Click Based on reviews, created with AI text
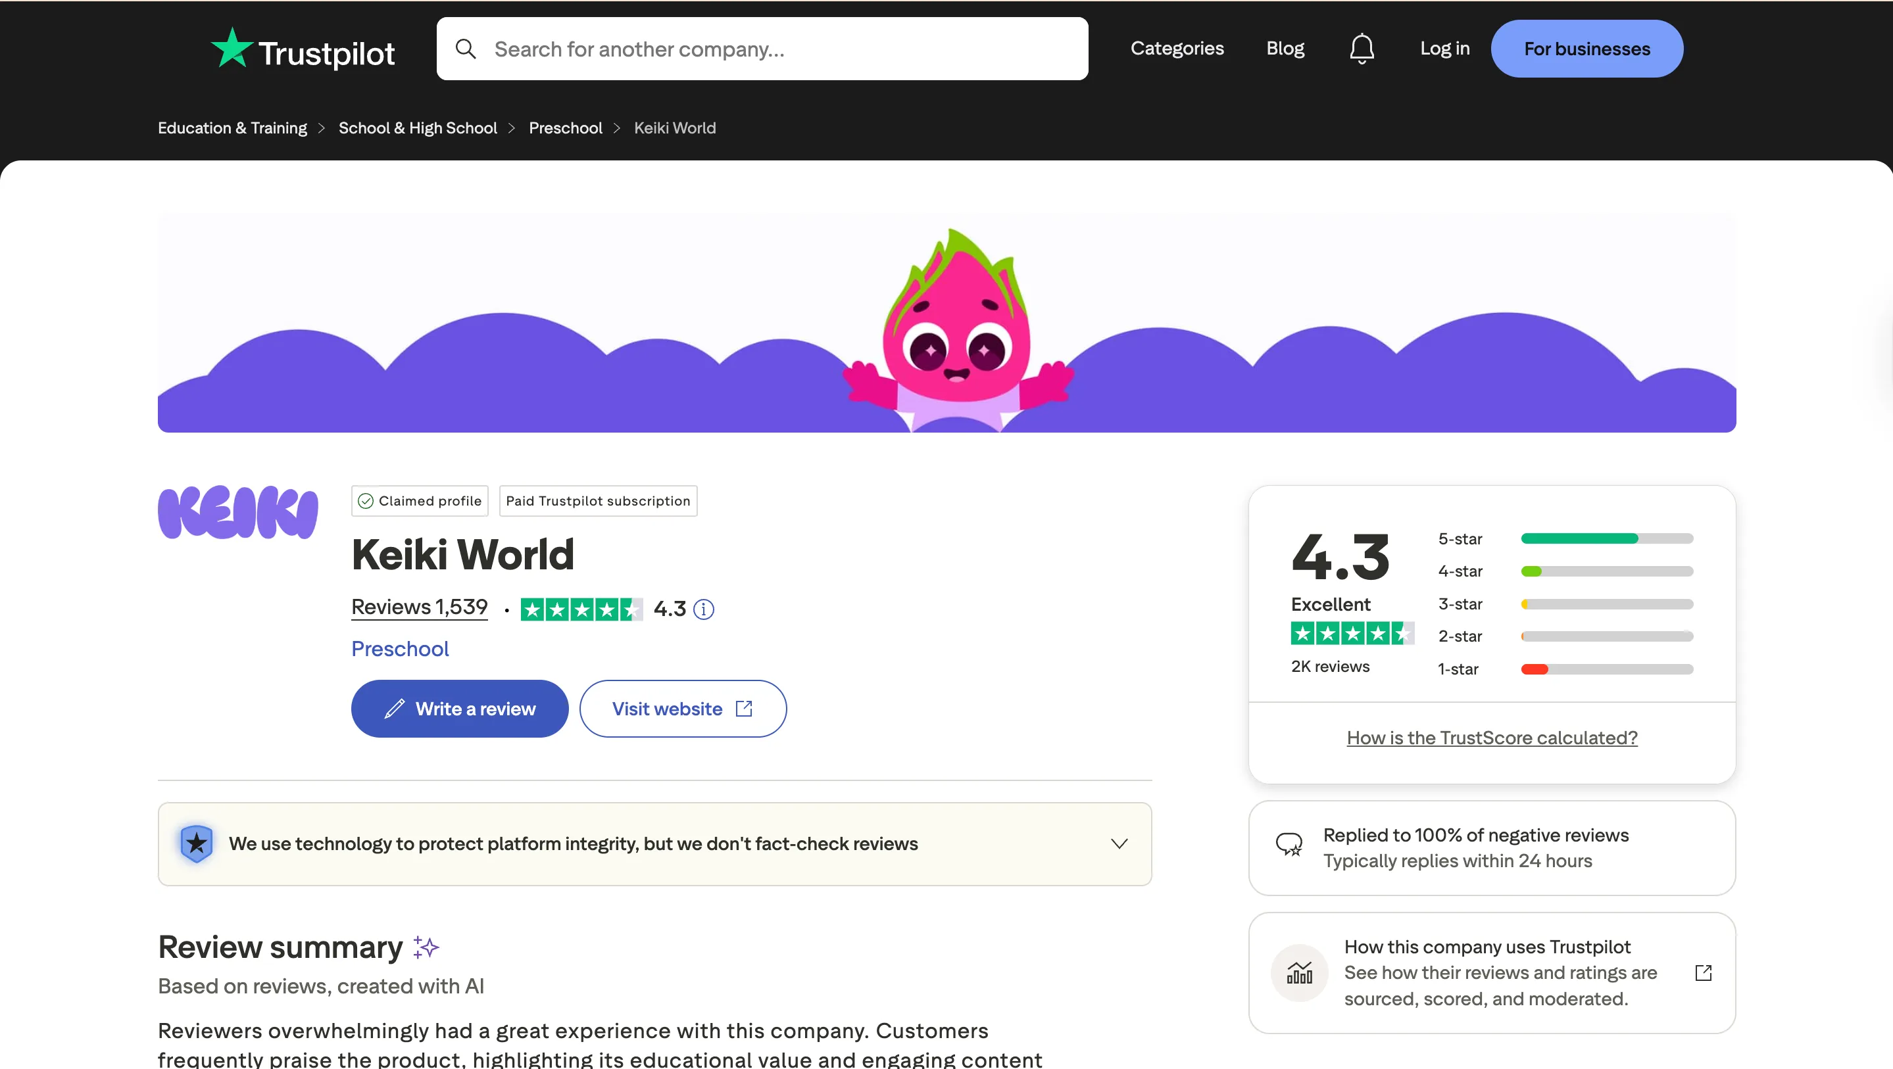 coord(321,986)
